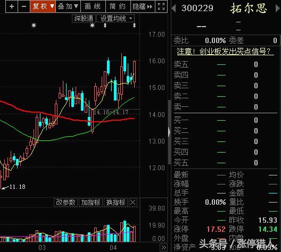Image resolution: width=281 pixels, height=252 pixels.
Task: Click the 加指标 button
Action: [90, 203]
